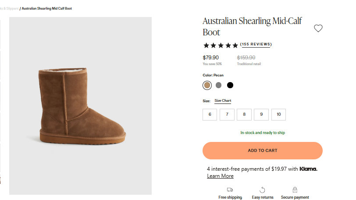Choose the black color swatch
The width and height of the screenshot is (356, 200).
pyautogui.click(x=230, y=85)
